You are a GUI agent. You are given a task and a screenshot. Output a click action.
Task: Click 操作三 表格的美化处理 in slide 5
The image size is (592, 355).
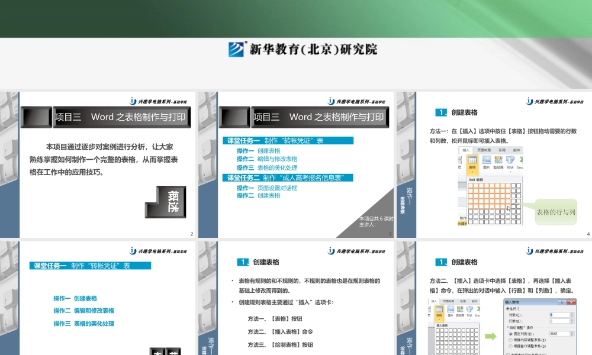point(83,323)
